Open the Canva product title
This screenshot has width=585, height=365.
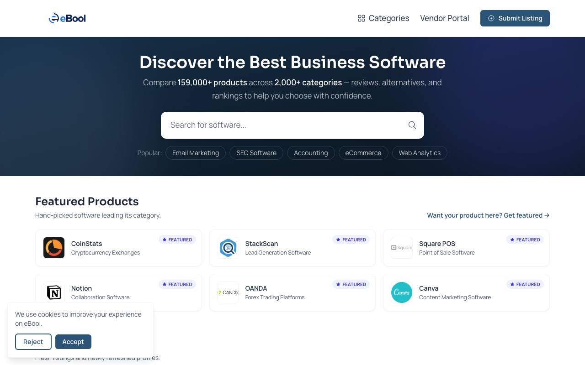point(429,288)
